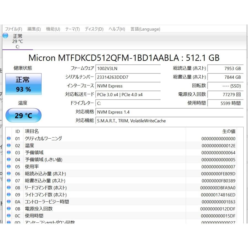Click raw value 00000000FE809D

tap(218, 174)
